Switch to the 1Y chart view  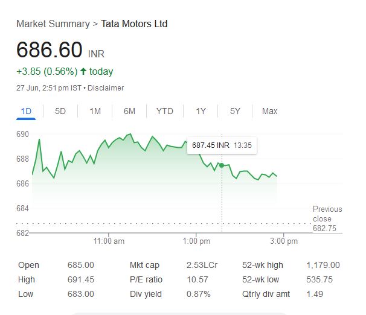(201, 111)
